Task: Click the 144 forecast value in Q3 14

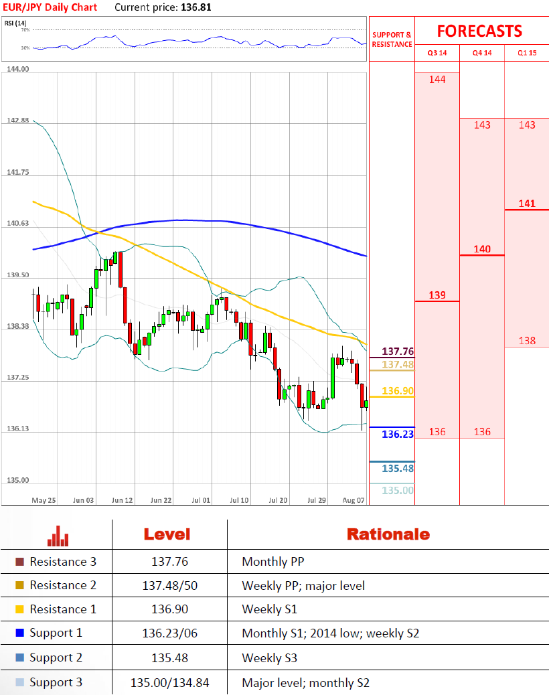Action: point(437,79)
